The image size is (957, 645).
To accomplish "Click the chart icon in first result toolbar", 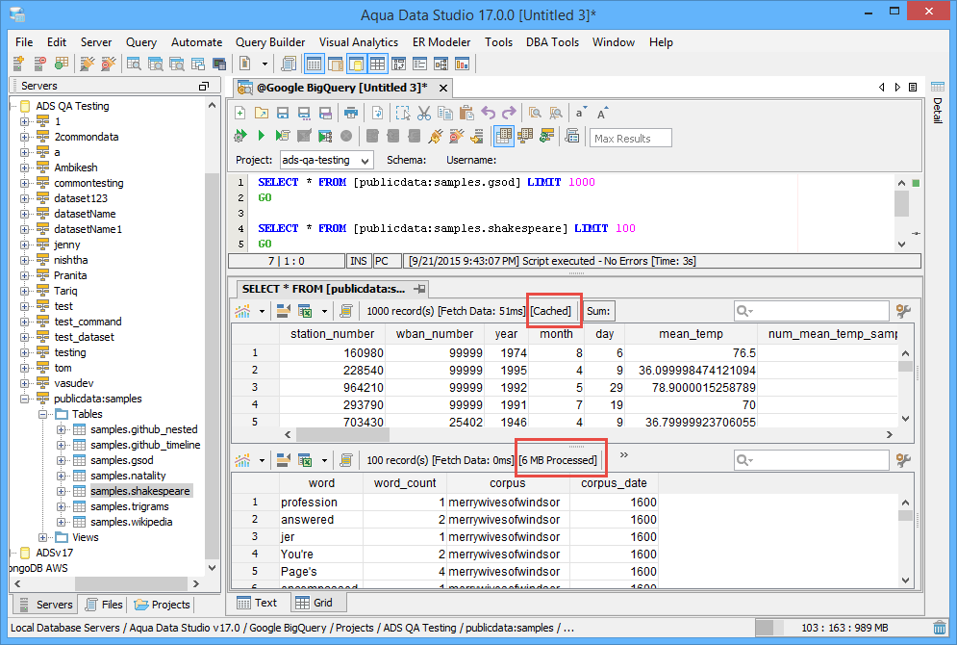I will point(242,311).
